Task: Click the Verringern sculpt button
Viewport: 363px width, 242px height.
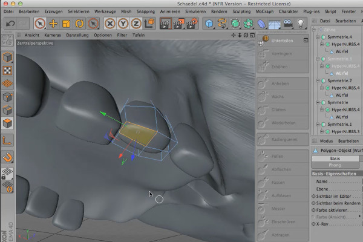Action: [283, 54]
